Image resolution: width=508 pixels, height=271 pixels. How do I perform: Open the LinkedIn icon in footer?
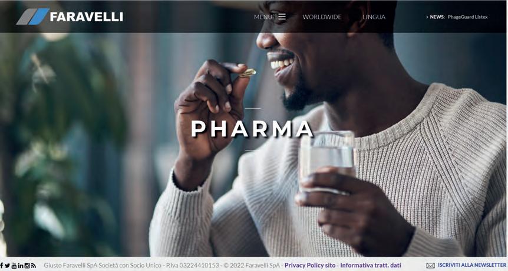(21, 266)
